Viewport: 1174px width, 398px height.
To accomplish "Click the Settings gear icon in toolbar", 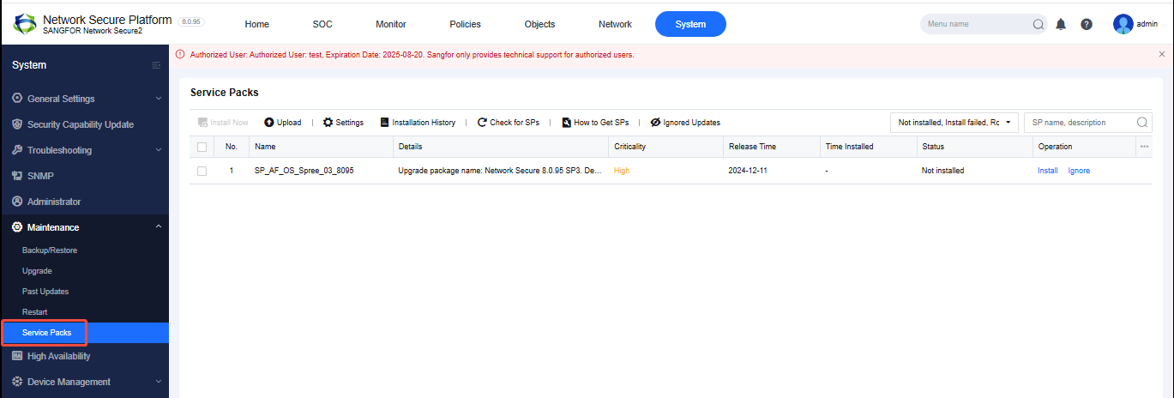I will click(x=328, y=123).
